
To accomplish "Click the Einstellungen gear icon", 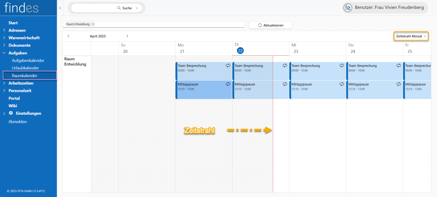I will pyautogui.click(x=11, y=113).
